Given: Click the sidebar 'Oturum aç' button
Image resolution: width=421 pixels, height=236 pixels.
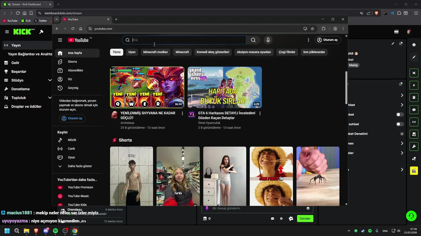Looking at the screenshot, I should point(72,118).
